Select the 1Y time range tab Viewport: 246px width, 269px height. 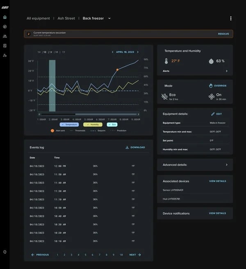pyautogui.click(x=64, y=52)
